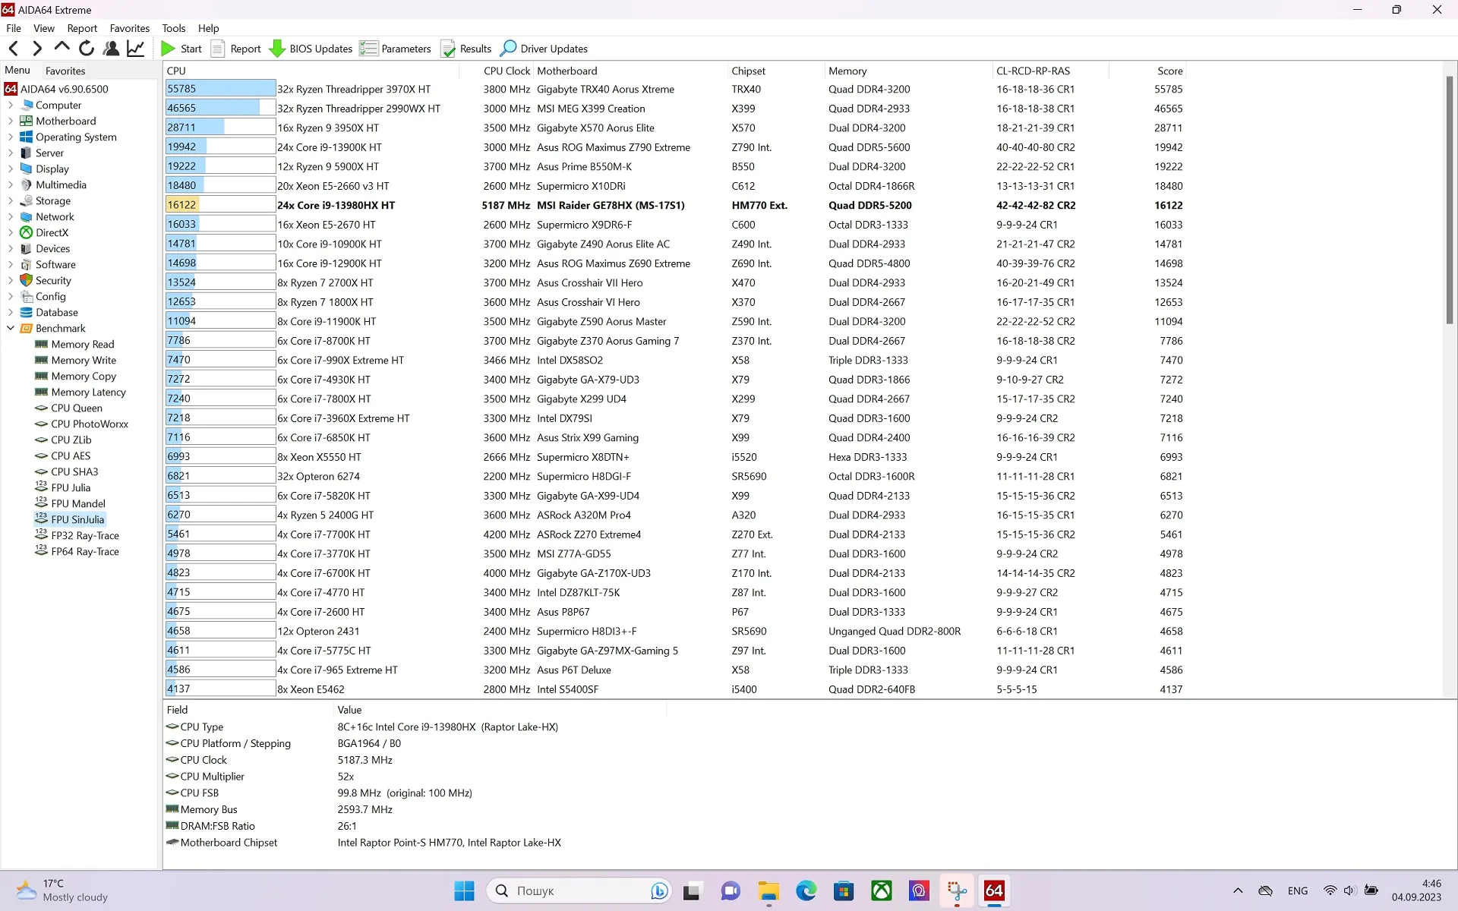Viewport: 1458px width, 911px height.
Task: Start the benchmark with the green Start button
Action: [x=181, y=49]
